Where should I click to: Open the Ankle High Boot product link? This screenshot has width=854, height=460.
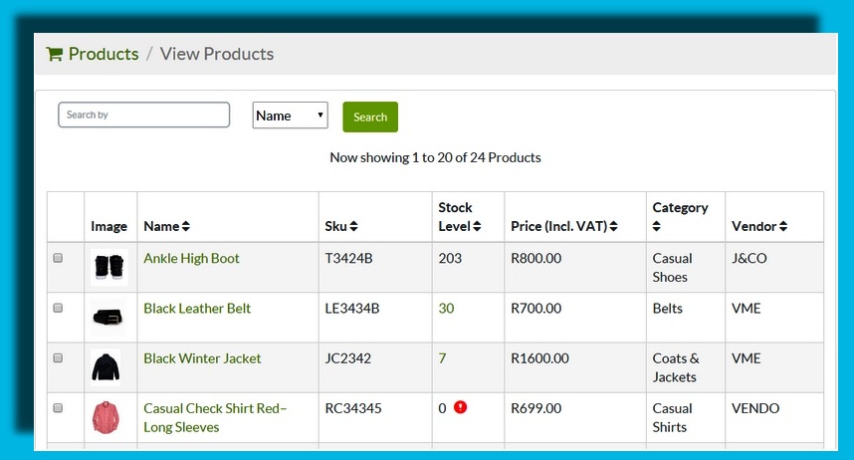[x=191, y=258]
